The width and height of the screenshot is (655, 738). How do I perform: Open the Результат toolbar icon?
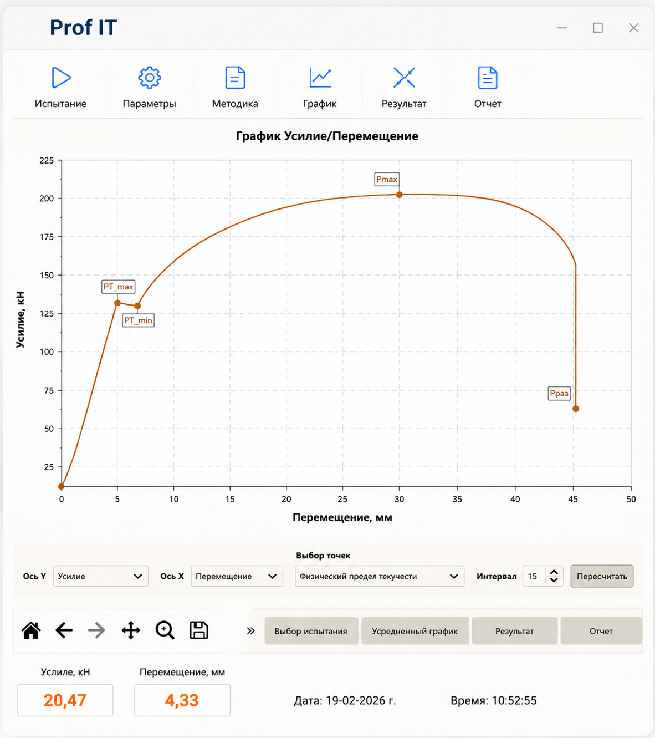pyautogui.click(x=404, y=78)
